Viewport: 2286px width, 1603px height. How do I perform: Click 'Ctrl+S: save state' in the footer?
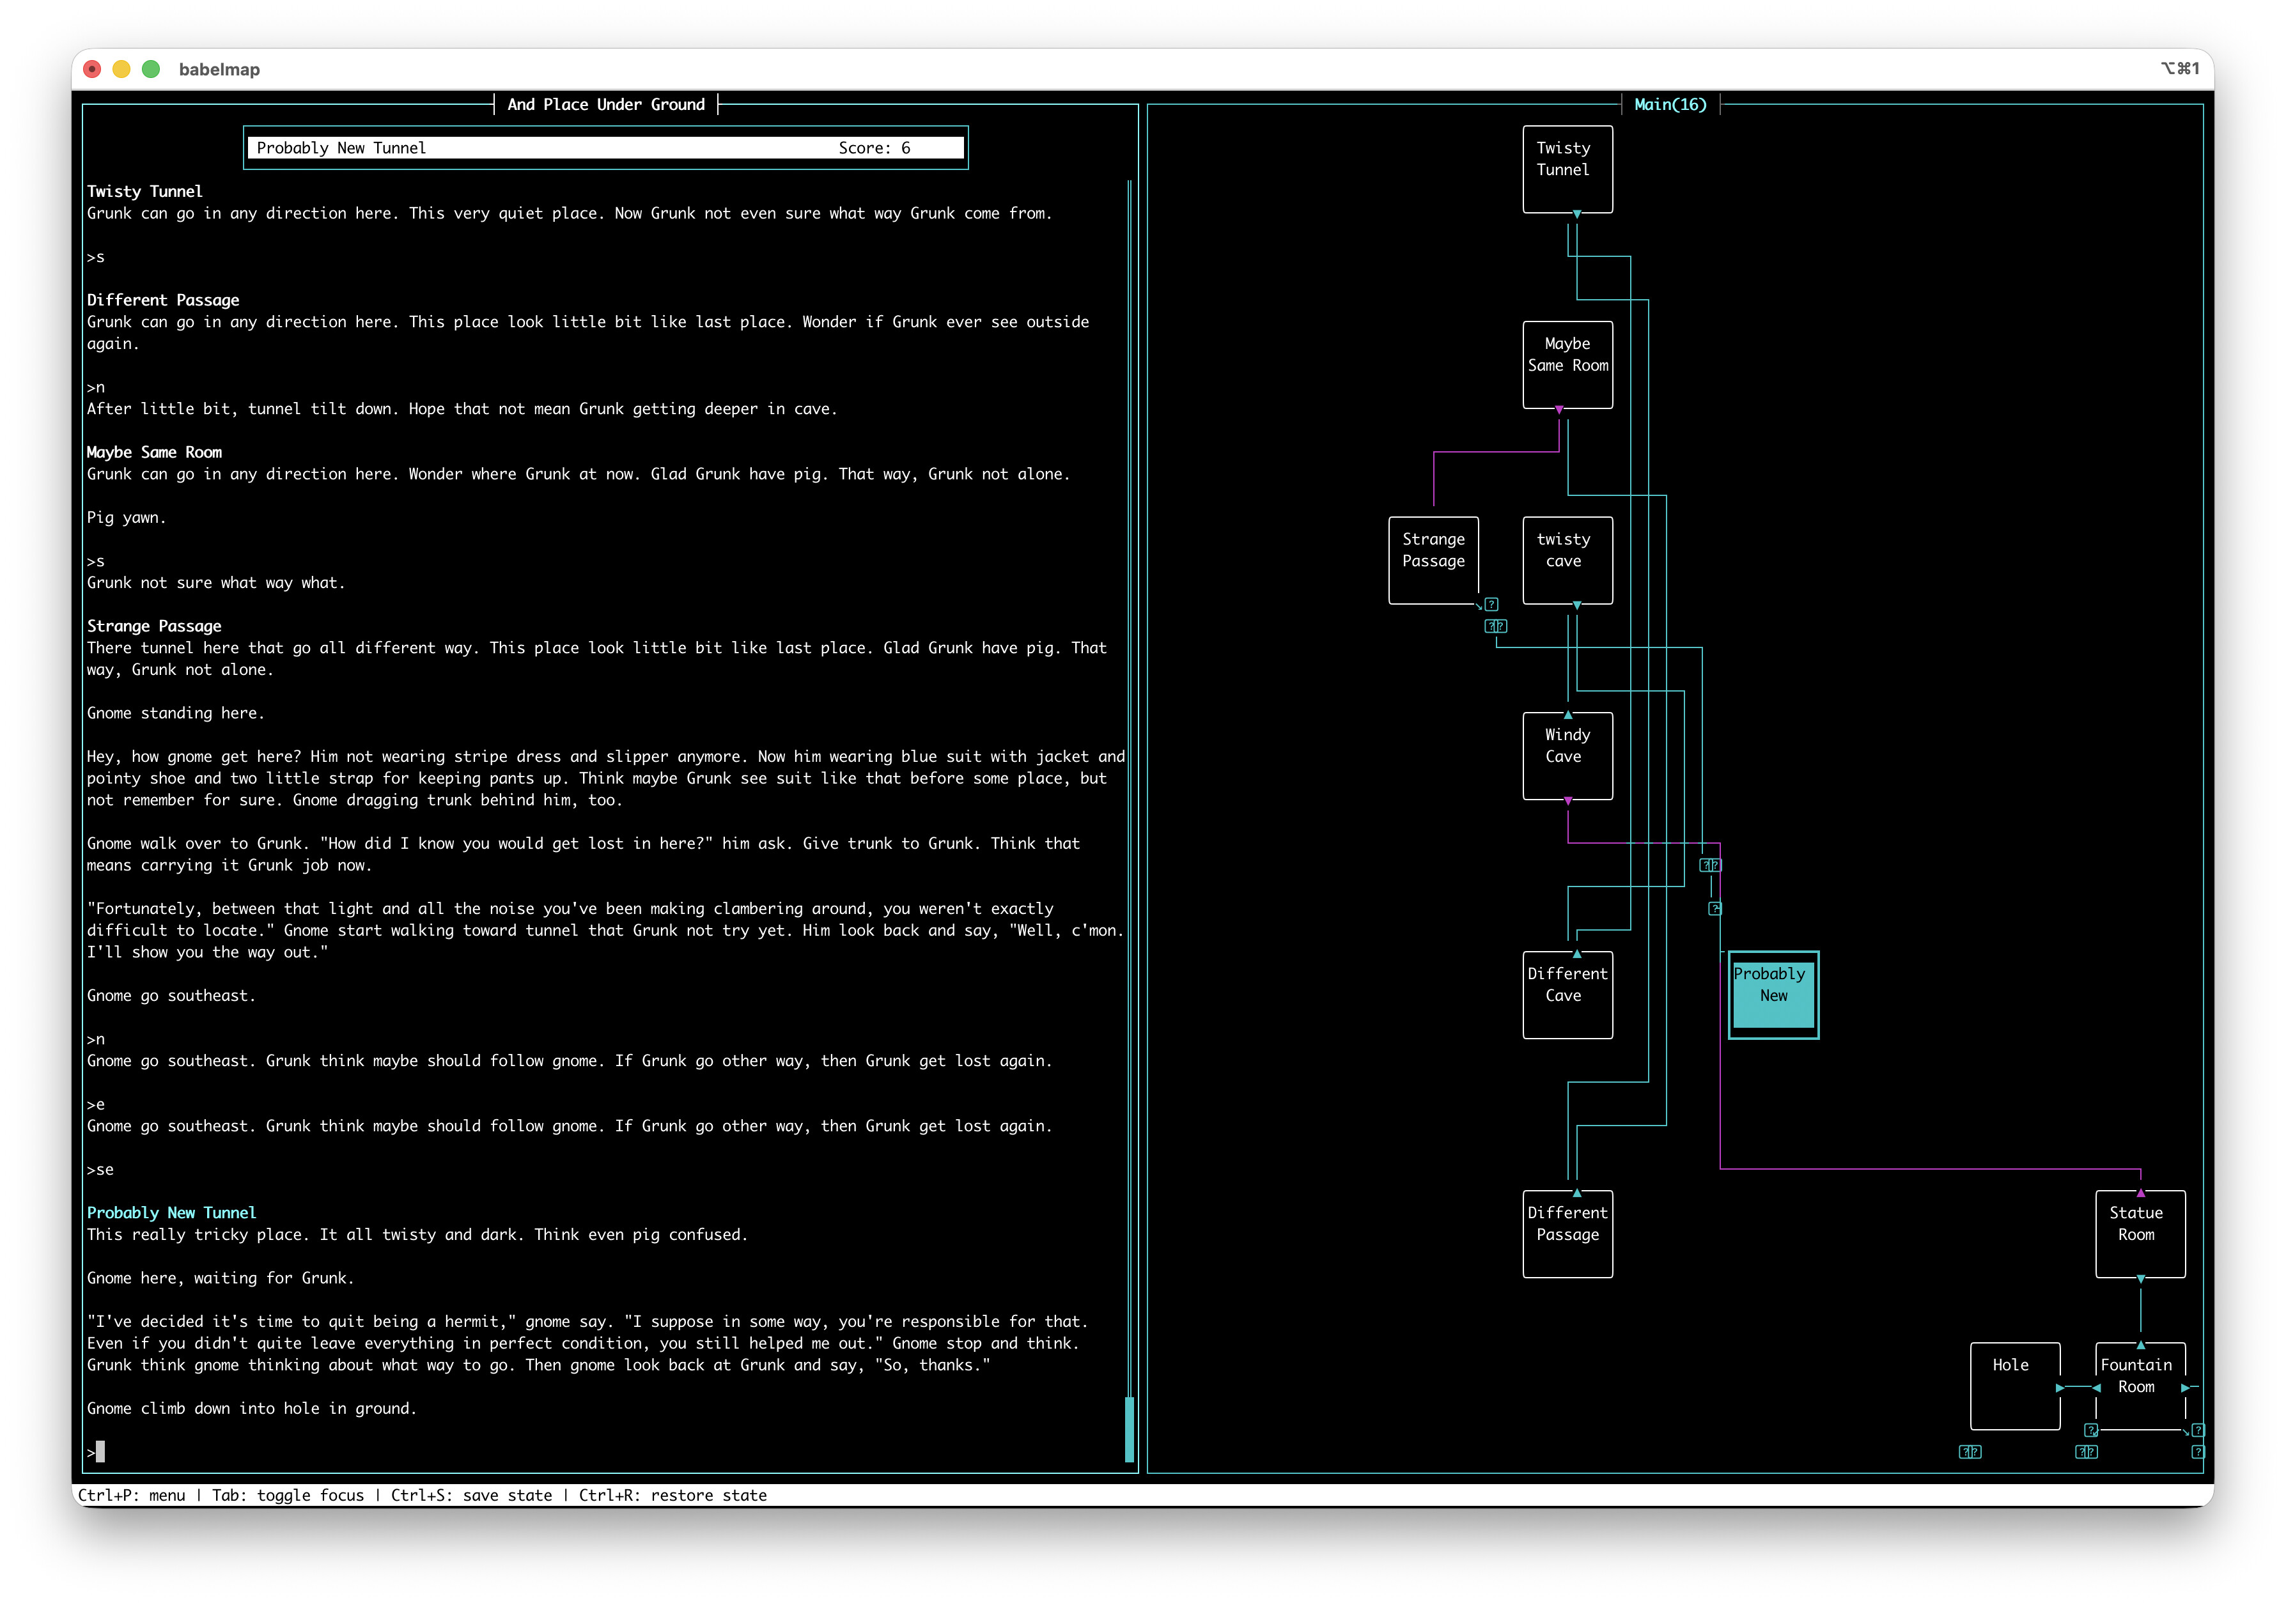point(471,1494)
